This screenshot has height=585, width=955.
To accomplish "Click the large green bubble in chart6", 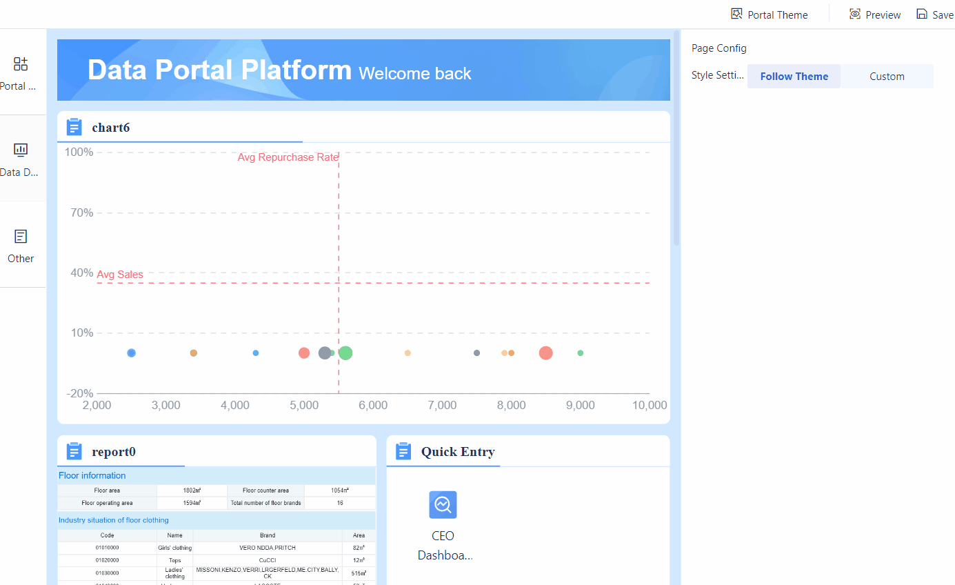I will [x=345, y=353].
